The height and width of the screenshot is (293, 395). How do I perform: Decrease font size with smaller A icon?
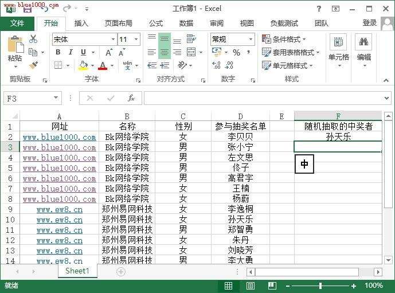[x=122, y=53]
